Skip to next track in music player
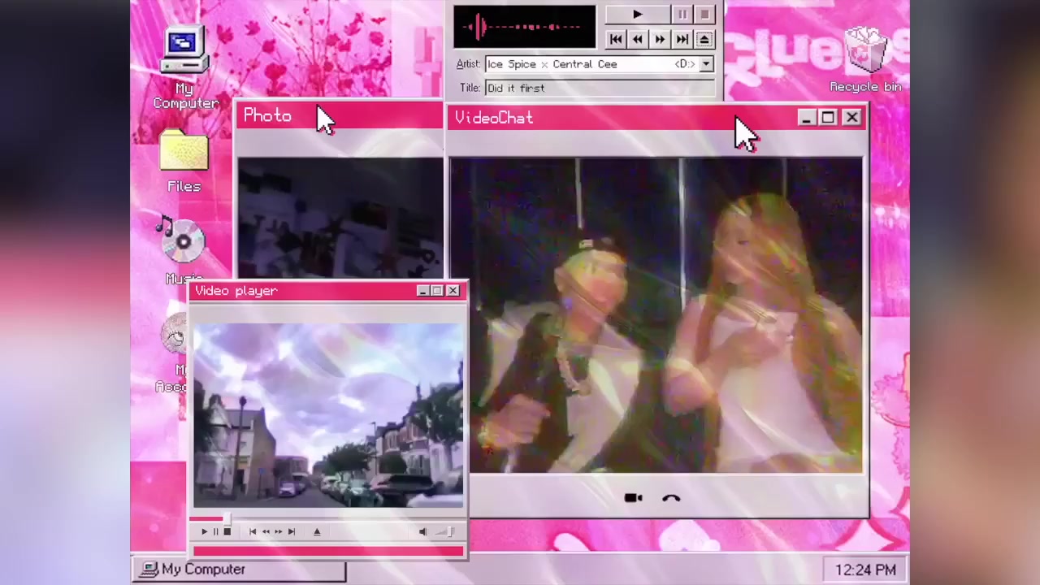Image resolution: width=1040 pixels, height=585 pixels. [682, 39]
